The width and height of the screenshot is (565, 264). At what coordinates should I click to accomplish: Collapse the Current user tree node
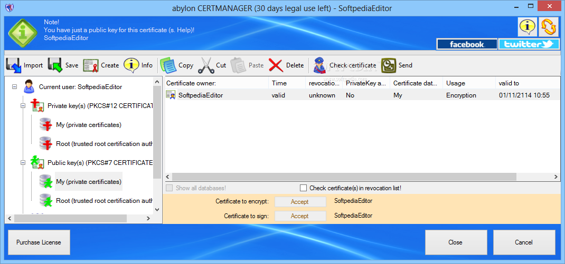(14, 86)
